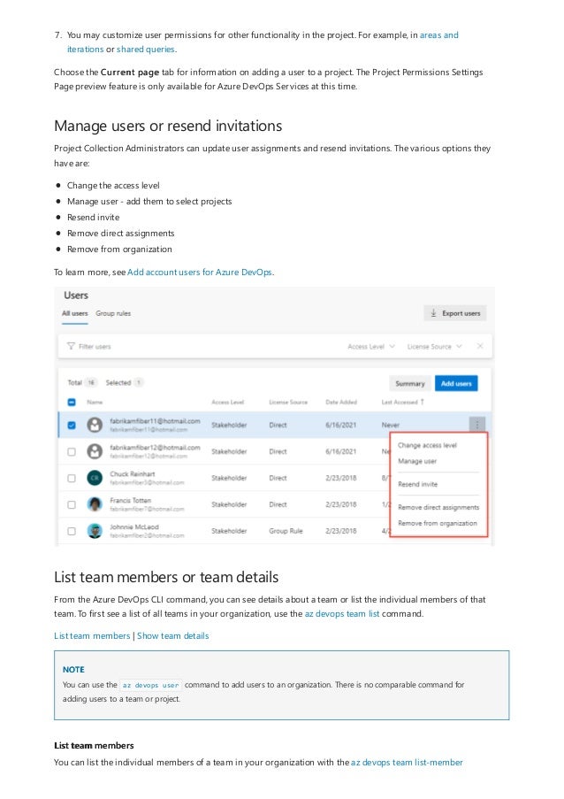Open 'Add account users for Azure DevOps' link
The height and width of the screenshot is (799, 564).
coord(200,273)
